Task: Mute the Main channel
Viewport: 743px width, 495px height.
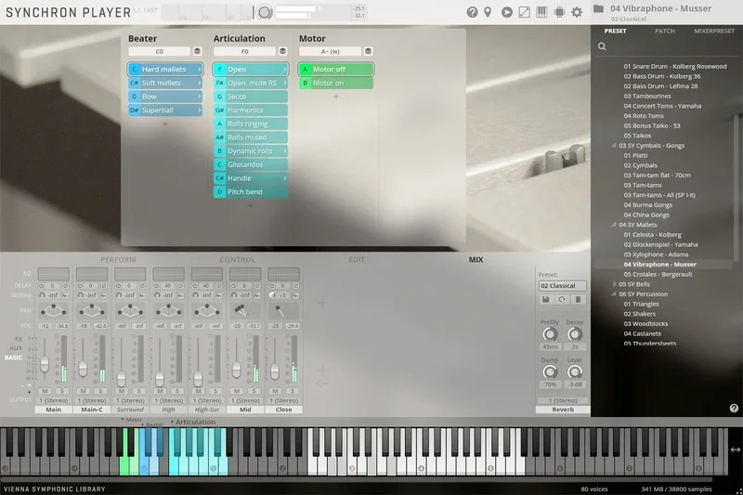Action: coord(45,391)
